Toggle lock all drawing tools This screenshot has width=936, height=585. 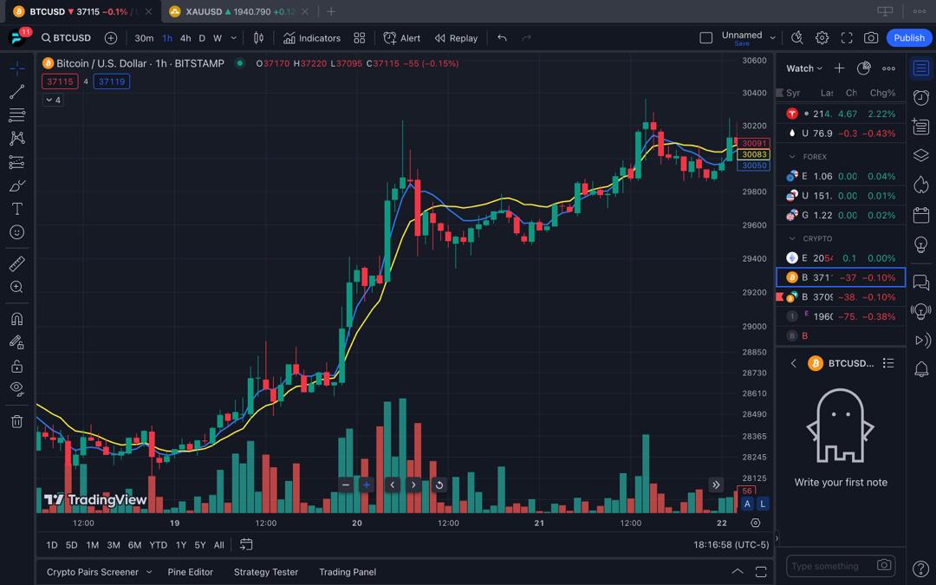[16, 366]
